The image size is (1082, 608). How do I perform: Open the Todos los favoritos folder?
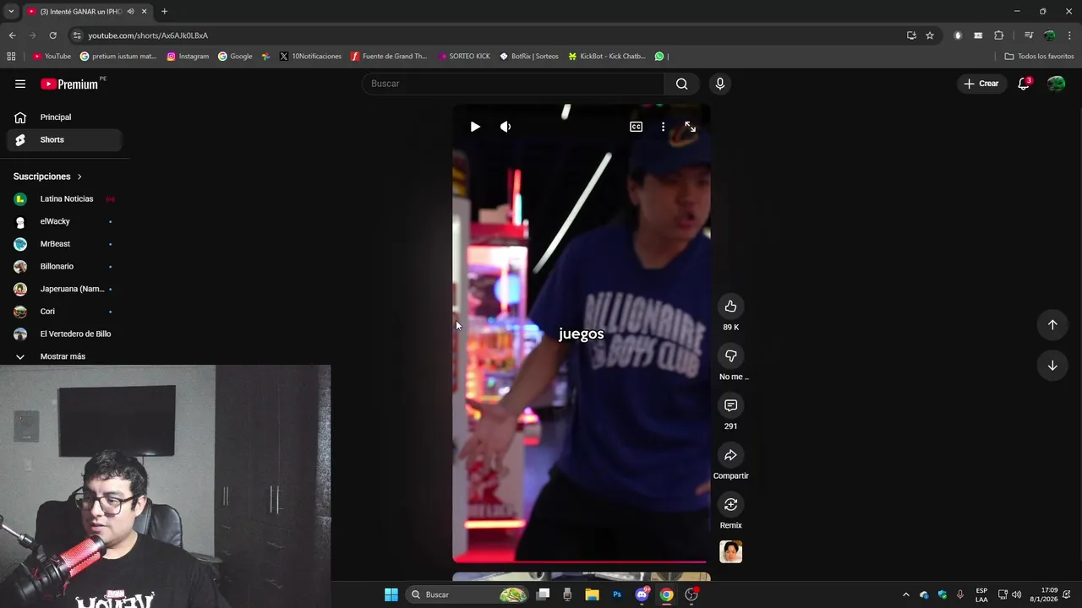click(1039, 57)
